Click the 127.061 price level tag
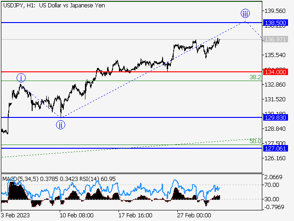Image resolution: width=294 pixels, height=221 pixels. click(276, 148)
